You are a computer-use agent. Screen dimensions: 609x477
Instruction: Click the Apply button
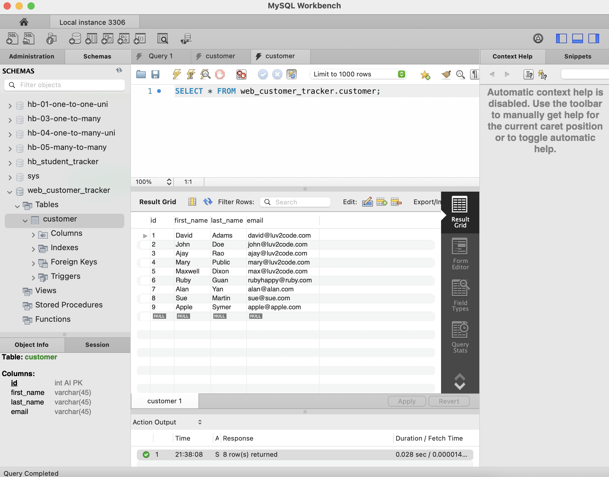[406, 401]
